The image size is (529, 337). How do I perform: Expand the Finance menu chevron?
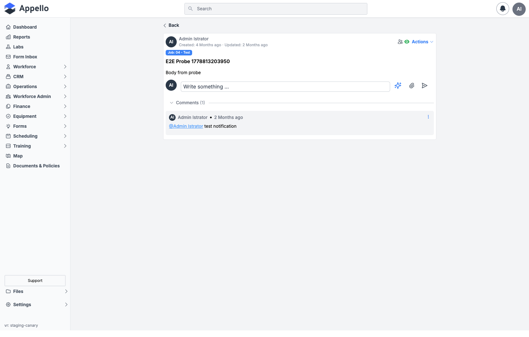pyautogui.click(x=65, y=106)
